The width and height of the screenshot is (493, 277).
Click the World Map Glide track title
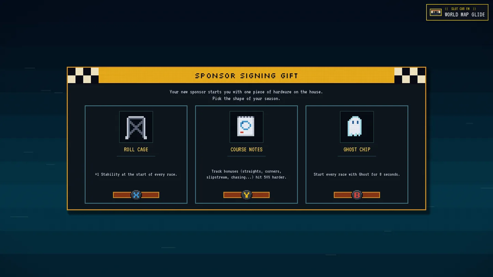[x=465, y=15]
